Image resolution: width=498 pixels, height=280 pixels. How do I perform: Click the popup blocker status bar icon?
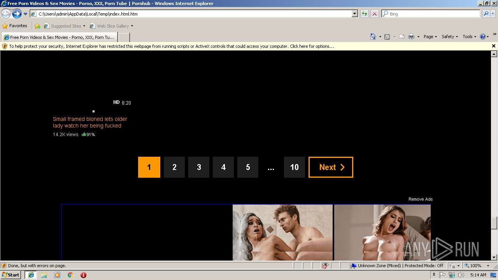tap(325, 266)
